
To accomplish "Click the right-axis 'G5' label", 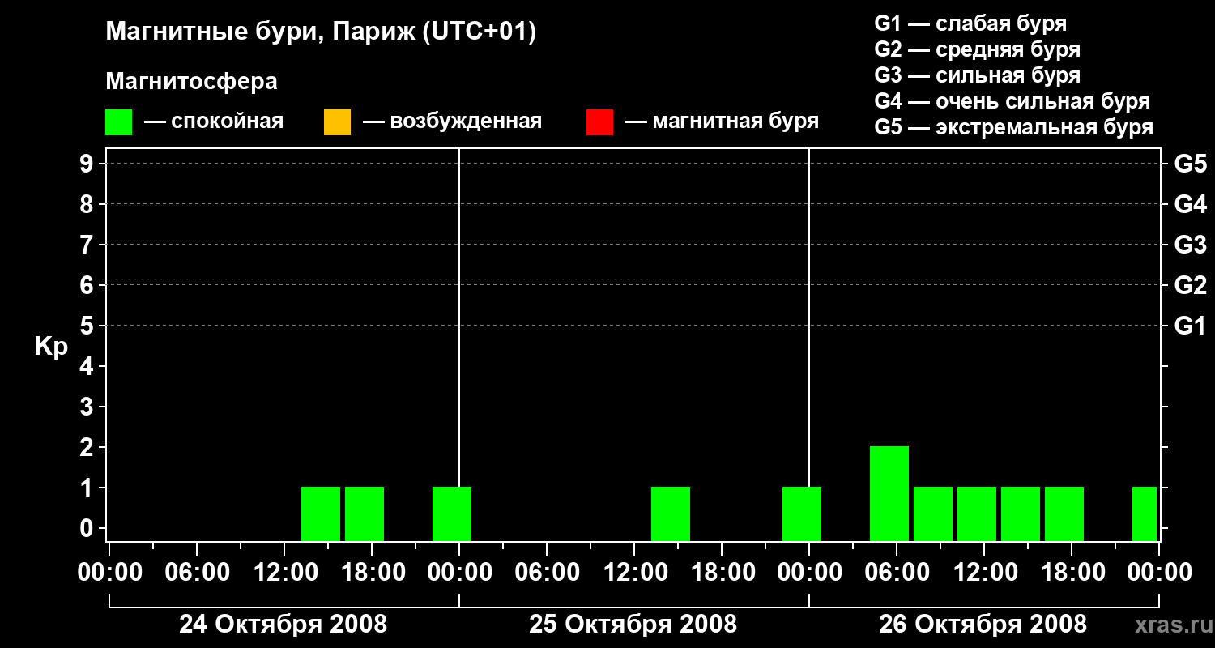I will (1190, 164).
